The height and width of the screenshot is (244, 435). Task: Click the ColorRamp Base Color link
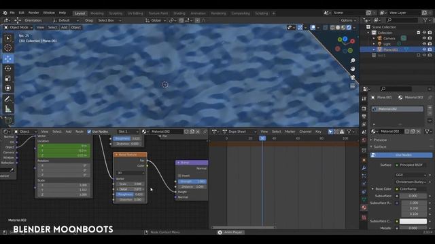411,189
